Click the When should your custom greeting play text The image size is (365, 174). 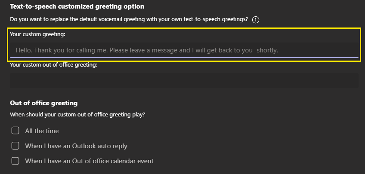77,115
